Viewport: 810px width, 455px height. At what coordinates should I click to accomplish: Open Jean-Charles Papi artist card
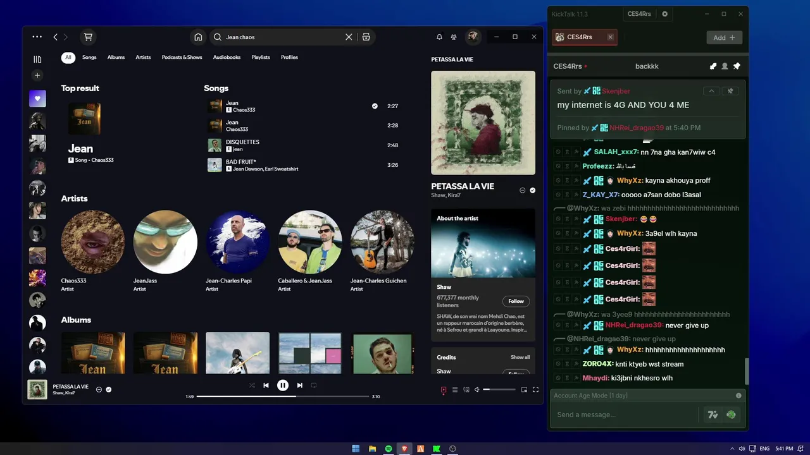(237, 251)
